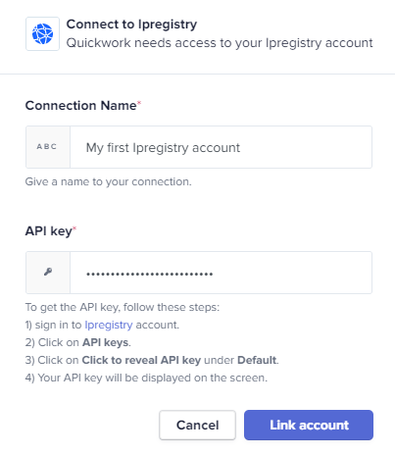Focus the masked API key input field
The image size is (395, 454).
221,273
